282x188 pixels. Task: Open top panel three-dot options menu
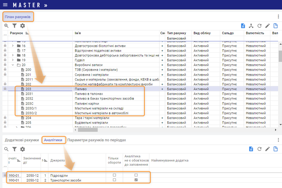[278, 17]
